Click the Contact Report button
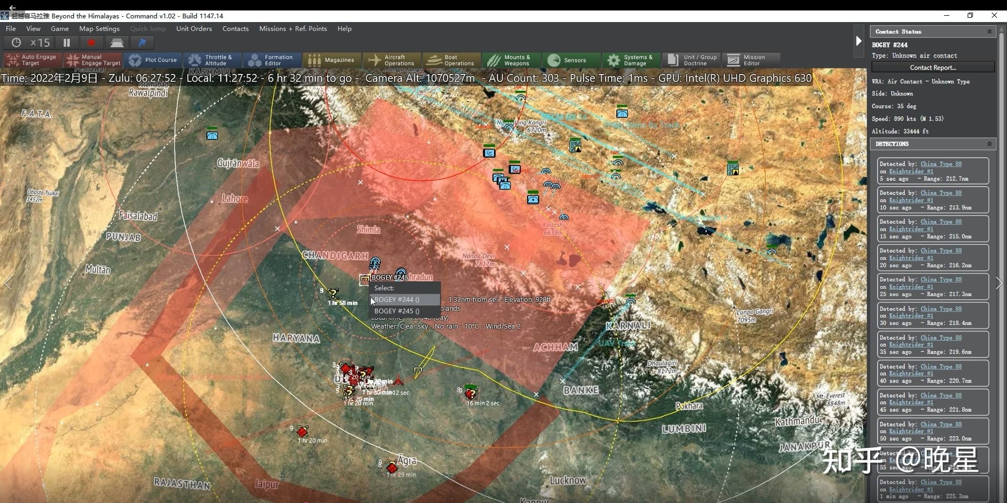Screen dimensions: 1007x503 (x=933, y=68)
